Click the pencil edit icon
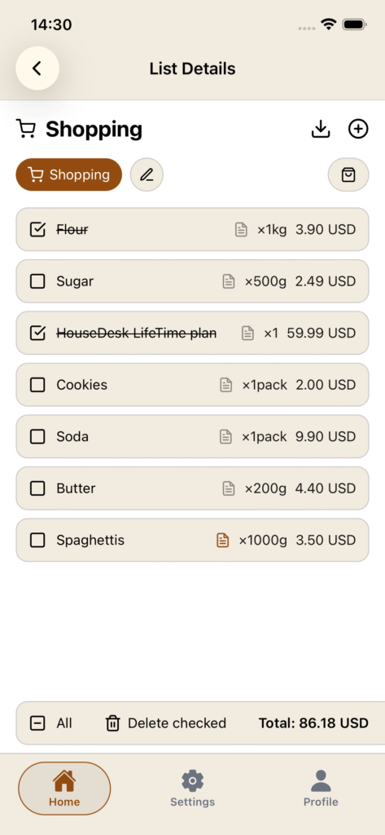Viewport: 385px width, 835px height. [x=147, y=175]
